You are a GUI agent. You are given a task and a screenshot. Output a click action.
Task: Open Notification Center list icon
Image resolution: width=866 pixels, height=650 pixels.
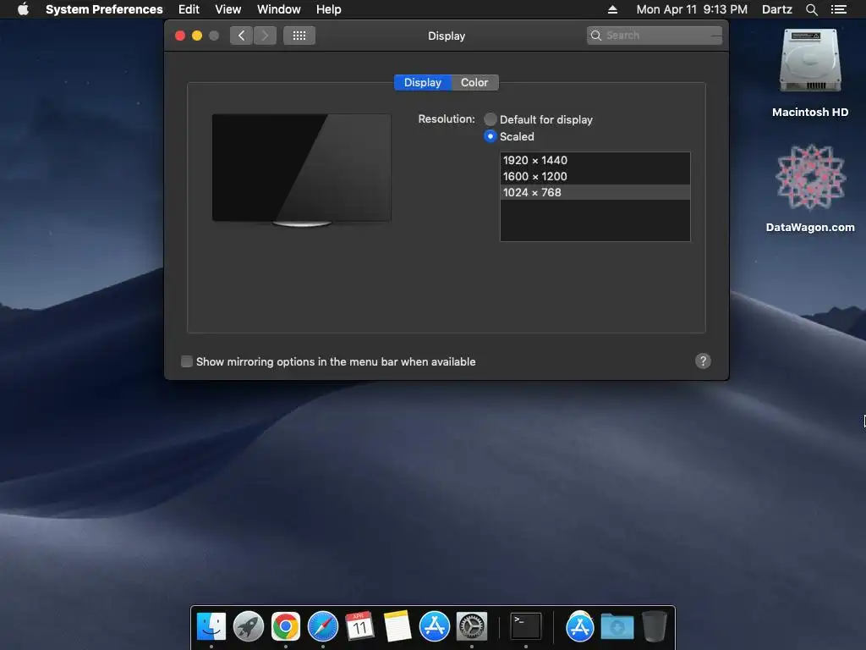tap(838, 9)
